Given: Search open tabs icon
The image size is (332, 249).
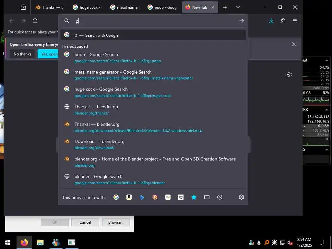Looking at the screenshot, I should pos(207,197).
